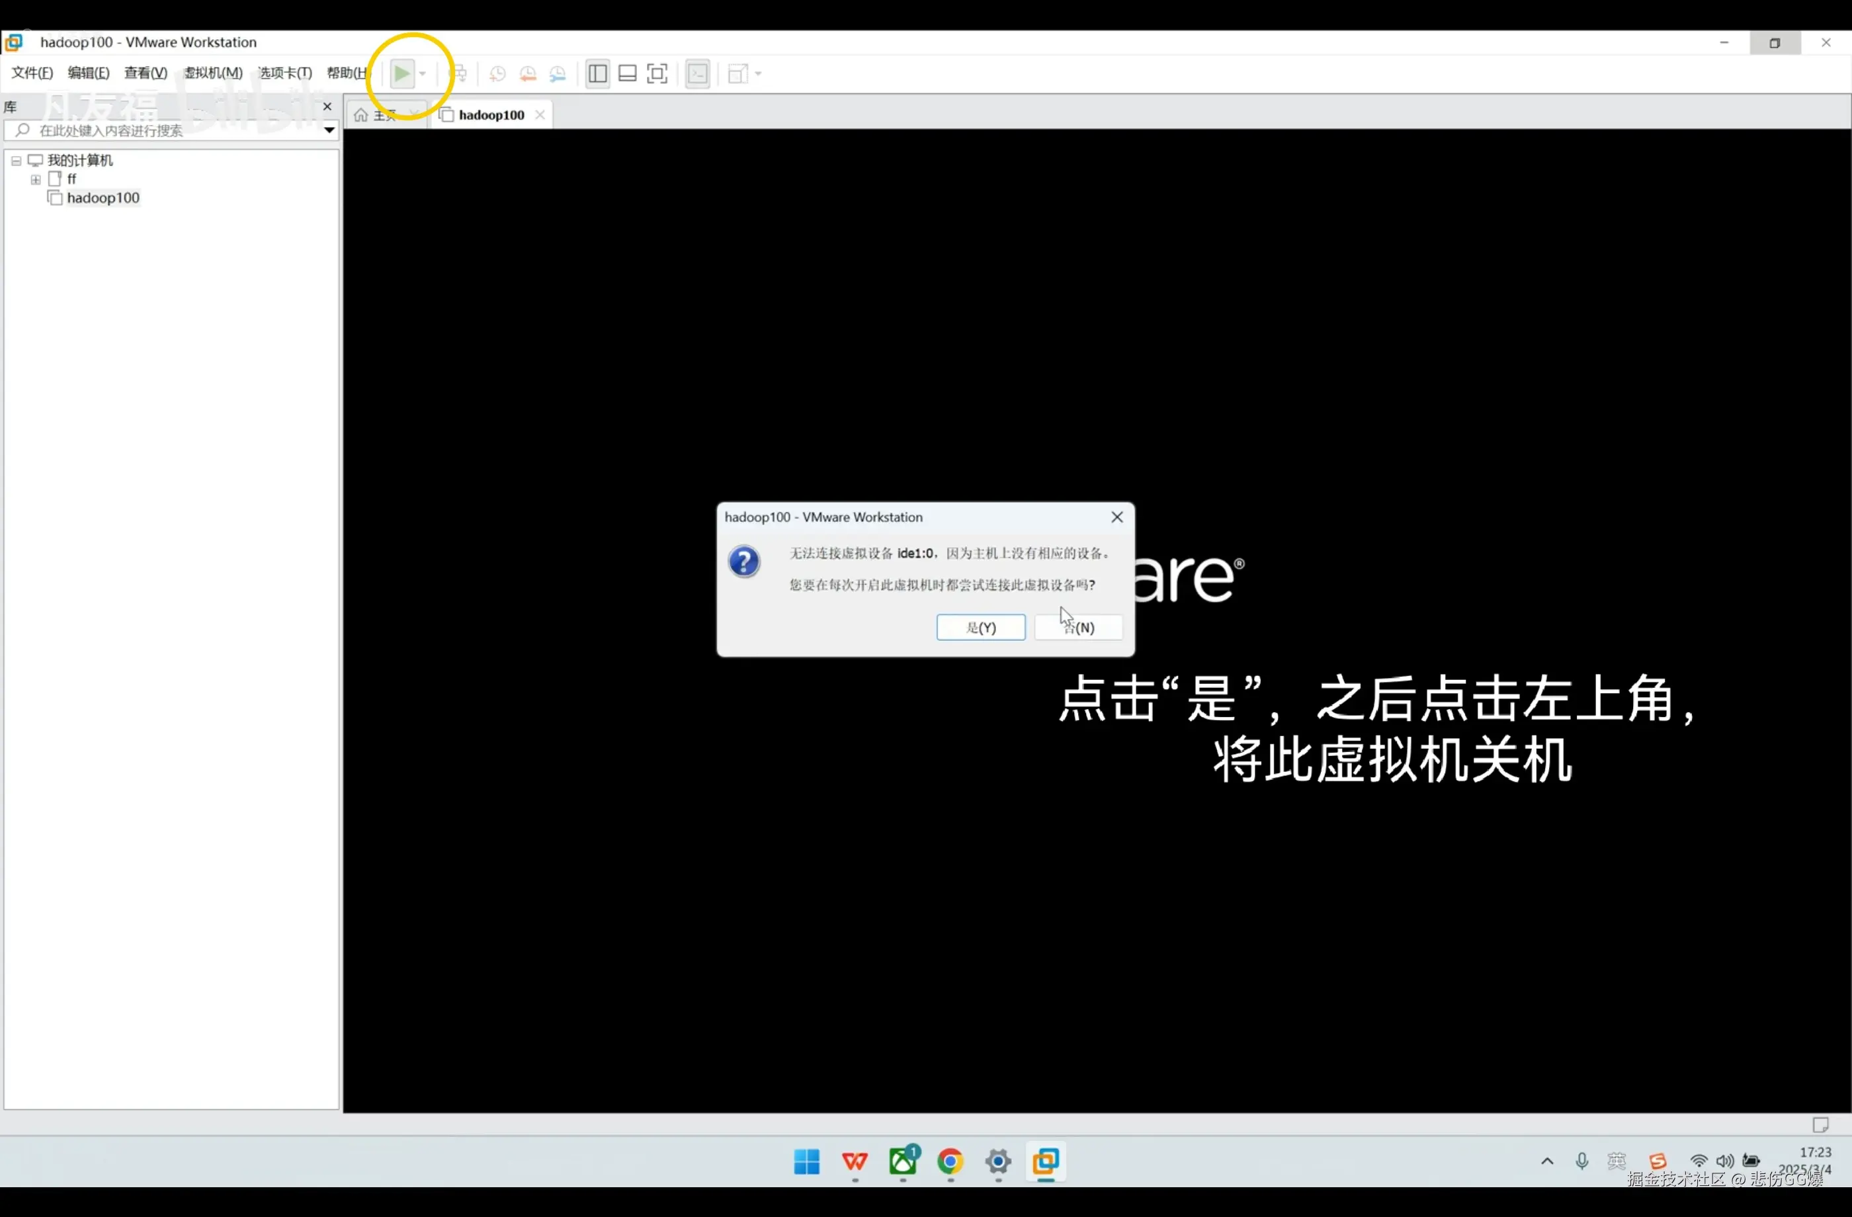Select the ff entry in the library
The width and height of the screenshot is (1852, 1217).
(x=71, y=179)
